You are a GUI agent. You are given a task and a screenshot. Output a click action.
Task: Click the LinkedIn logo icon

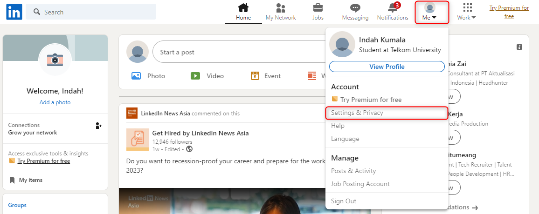tap(14, 12)
